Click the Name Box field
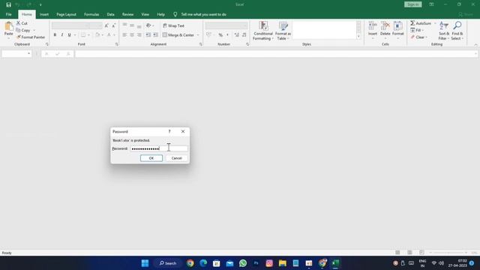This screenshot has height=270, width=480. coord(16,54)
